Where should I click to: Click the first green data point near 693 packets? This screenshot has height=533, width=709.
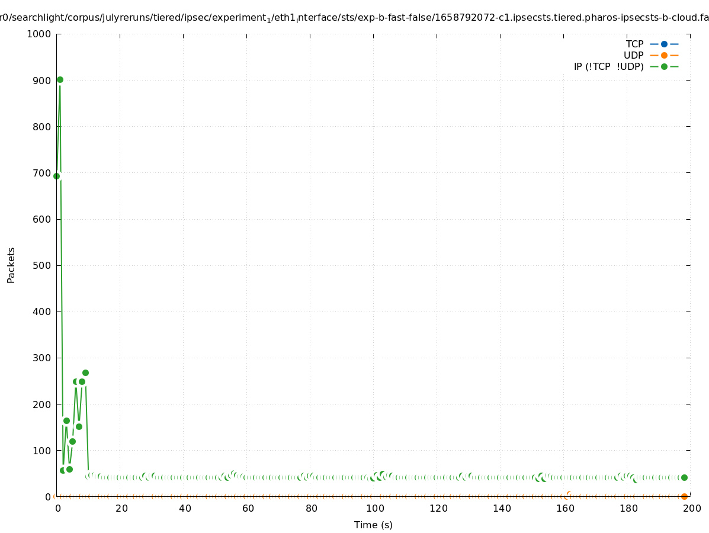[57, 176]
